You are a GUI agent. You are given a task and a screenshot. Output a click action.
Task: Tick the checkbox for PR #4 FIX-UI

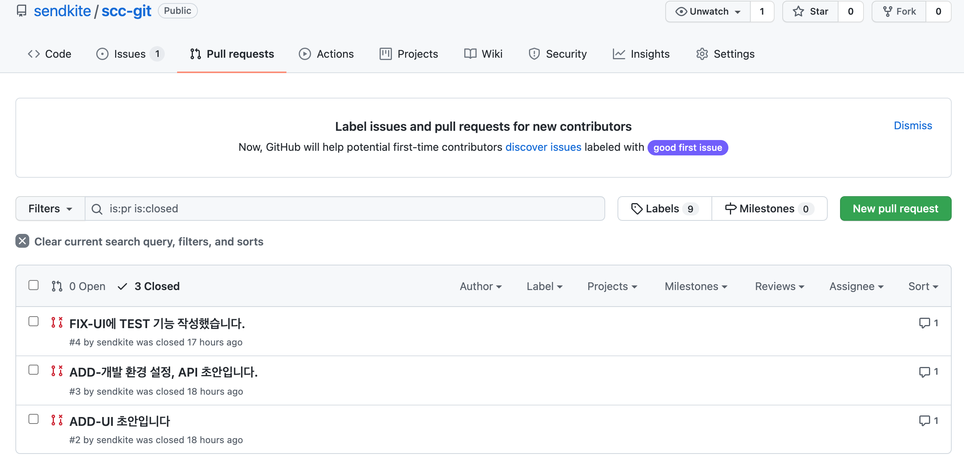[x=33, y=322]
